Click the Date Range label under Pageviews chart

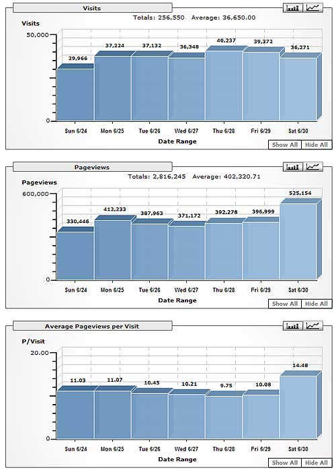click(x=177, y=300)
